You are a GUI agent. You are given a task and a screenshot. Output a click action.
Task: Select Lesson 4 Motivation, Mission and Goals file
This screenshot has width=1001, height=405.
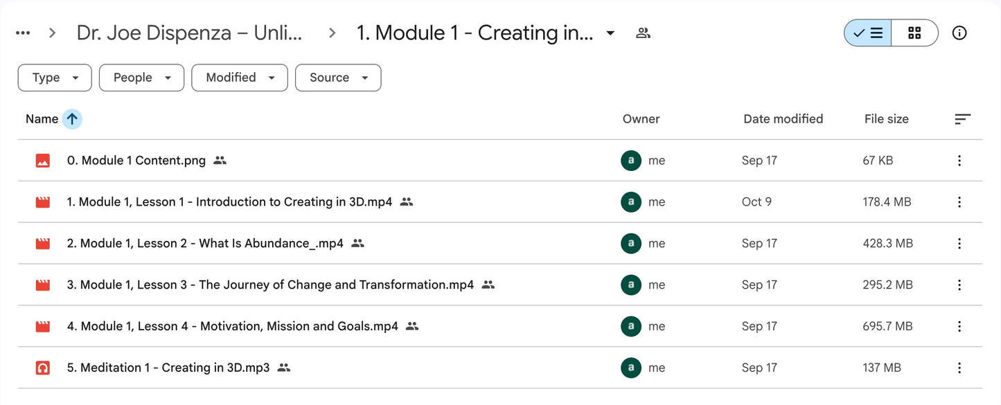[x=232, y=327]
